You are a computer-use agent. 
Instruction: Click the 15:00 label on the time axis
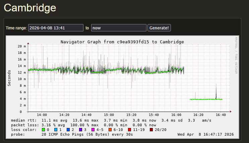pos(109,115)
